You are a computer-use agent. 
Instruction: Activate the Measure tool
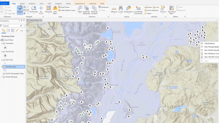coord(114,10)
